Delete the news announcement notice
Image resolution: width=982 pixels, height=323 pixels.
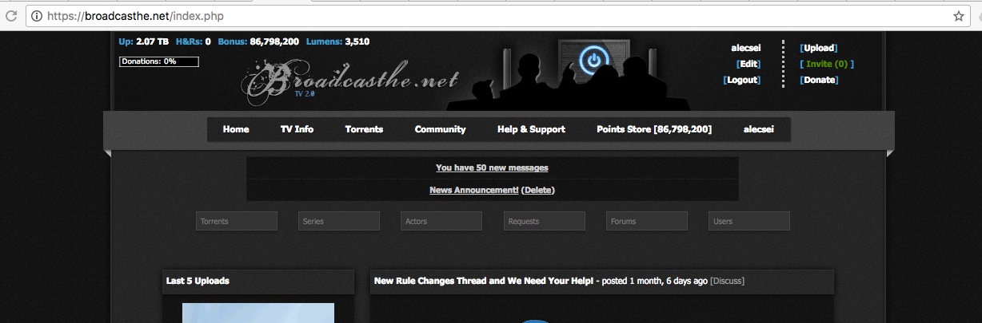537,190
